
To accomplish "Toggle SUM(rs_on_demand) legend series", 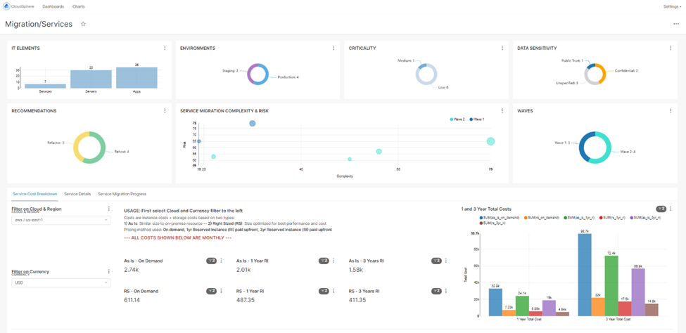I will (x=541, y=218).
